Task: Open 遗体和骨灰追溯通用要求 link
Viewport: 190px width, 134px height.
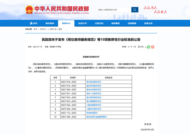Action: [x=97, y=117]
